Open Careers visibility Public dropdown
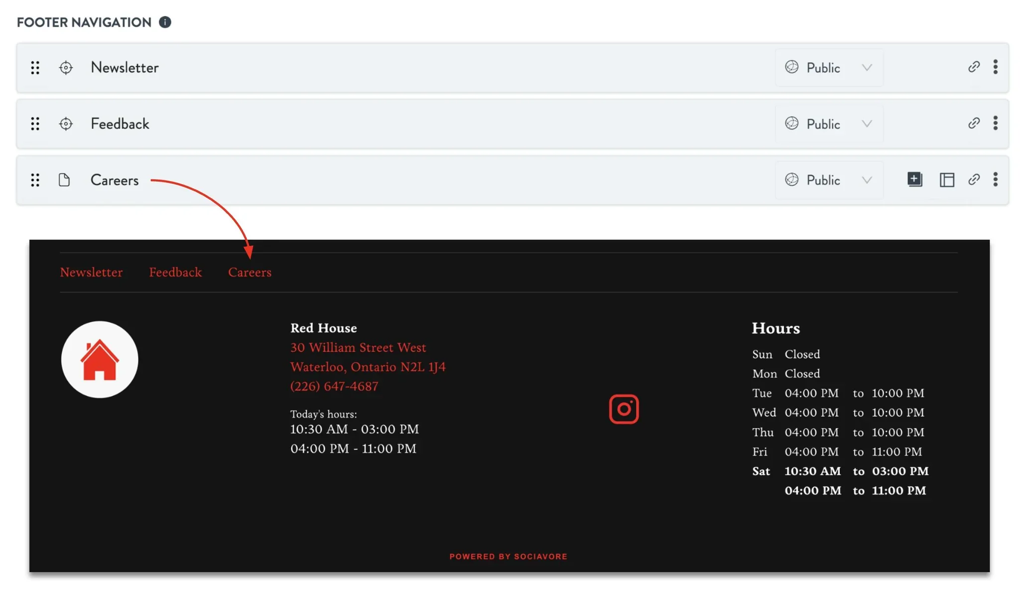Viewport: 1020px width, 605px height. click(x=829, y=180)
